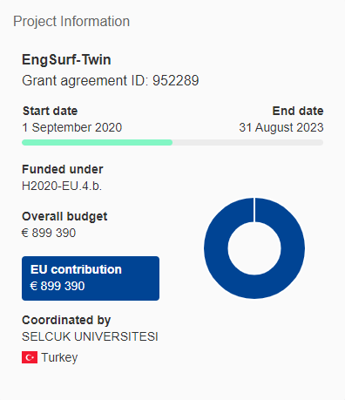Click the green filled part of the project timeline bar
The width and height of the screenshot is (345, 400).
point(97,142)
